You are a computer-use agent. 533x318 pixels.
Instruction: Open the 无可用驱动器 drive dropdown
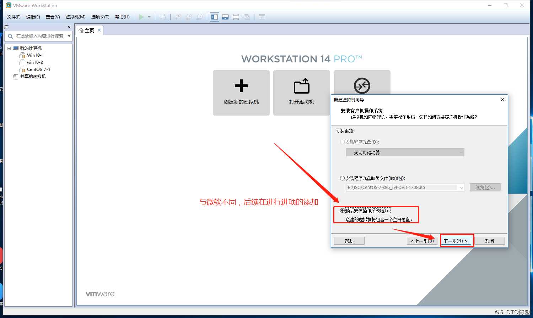click(x=405, y=152)
